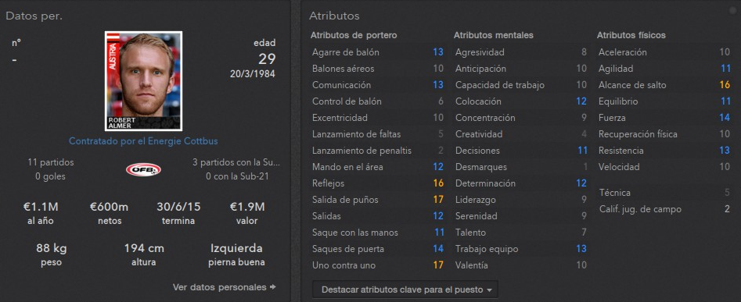Click the ÖFB Austria federation logo
Image resolution: width=741 pixels, height=302 pixels.
click(143, 169)
